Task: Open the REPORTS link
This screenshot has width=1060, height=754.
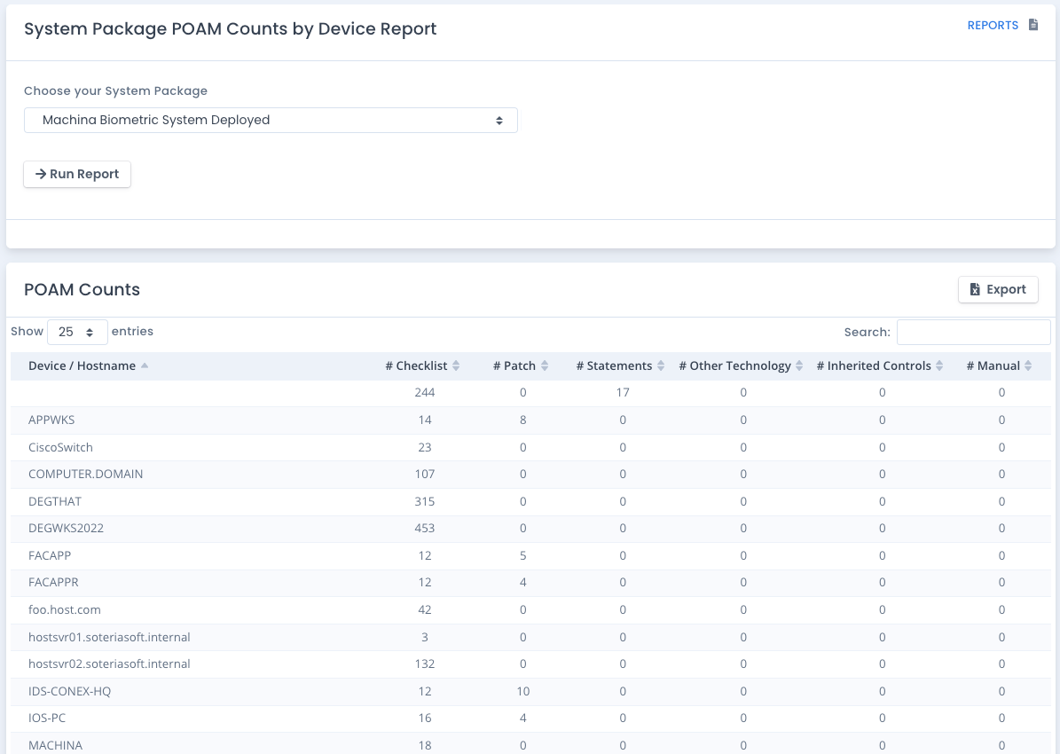Action: (993, 26)
